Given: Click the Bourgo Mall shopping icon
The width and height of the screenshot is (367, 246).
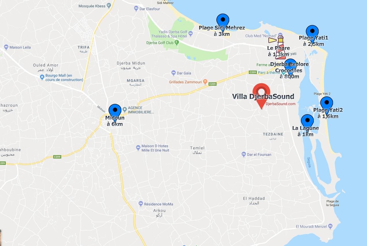Looking at the screenshot, I should pyautogui.click(x=42, y=77).
